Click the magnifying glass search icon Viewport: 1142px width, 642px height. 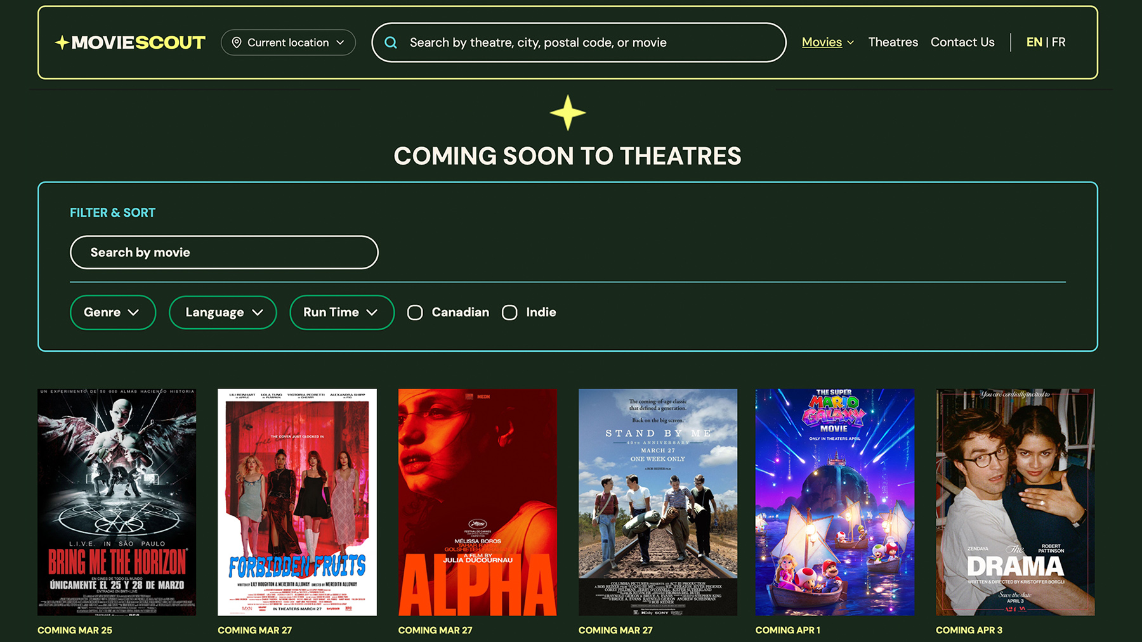coord(391,42)
